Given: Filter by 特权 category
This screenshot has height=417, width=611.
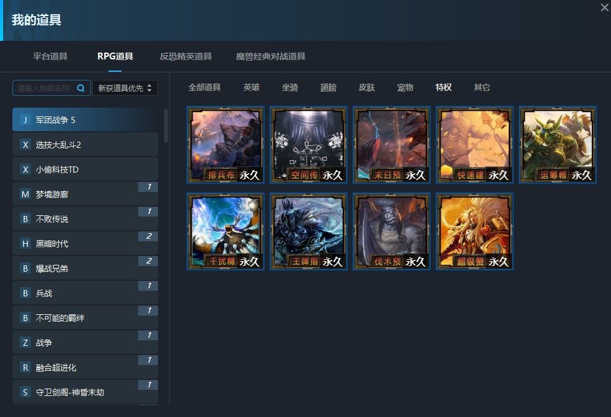Looking at the screenshot, I should [x=444, y=87].
